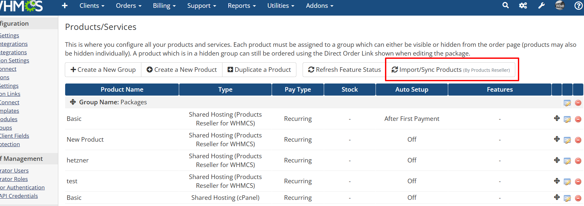Open the Addons menu

coord(319,6)
